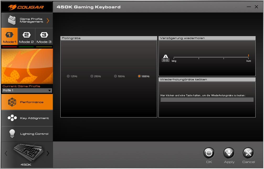Click the Cancel cross icon
This screenshot has height=169, width=264.
pyautogui.click(x=248, y=153)
